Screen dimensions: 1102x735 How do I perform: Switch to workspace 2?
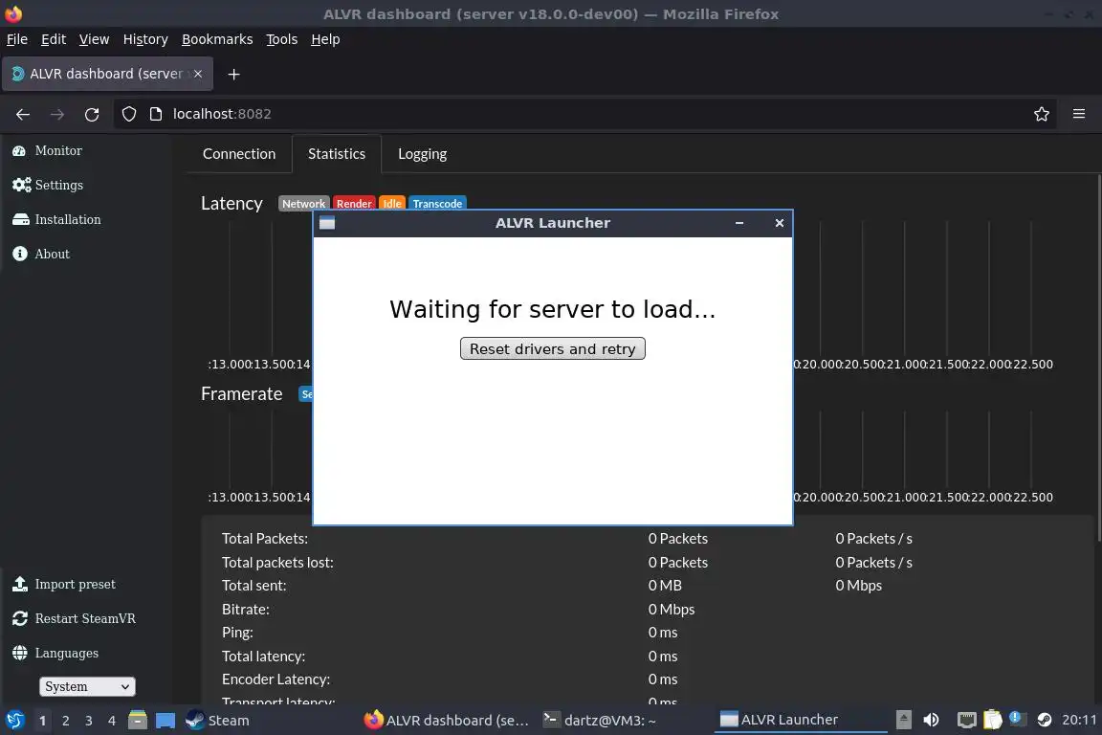[x=66, y=721]
